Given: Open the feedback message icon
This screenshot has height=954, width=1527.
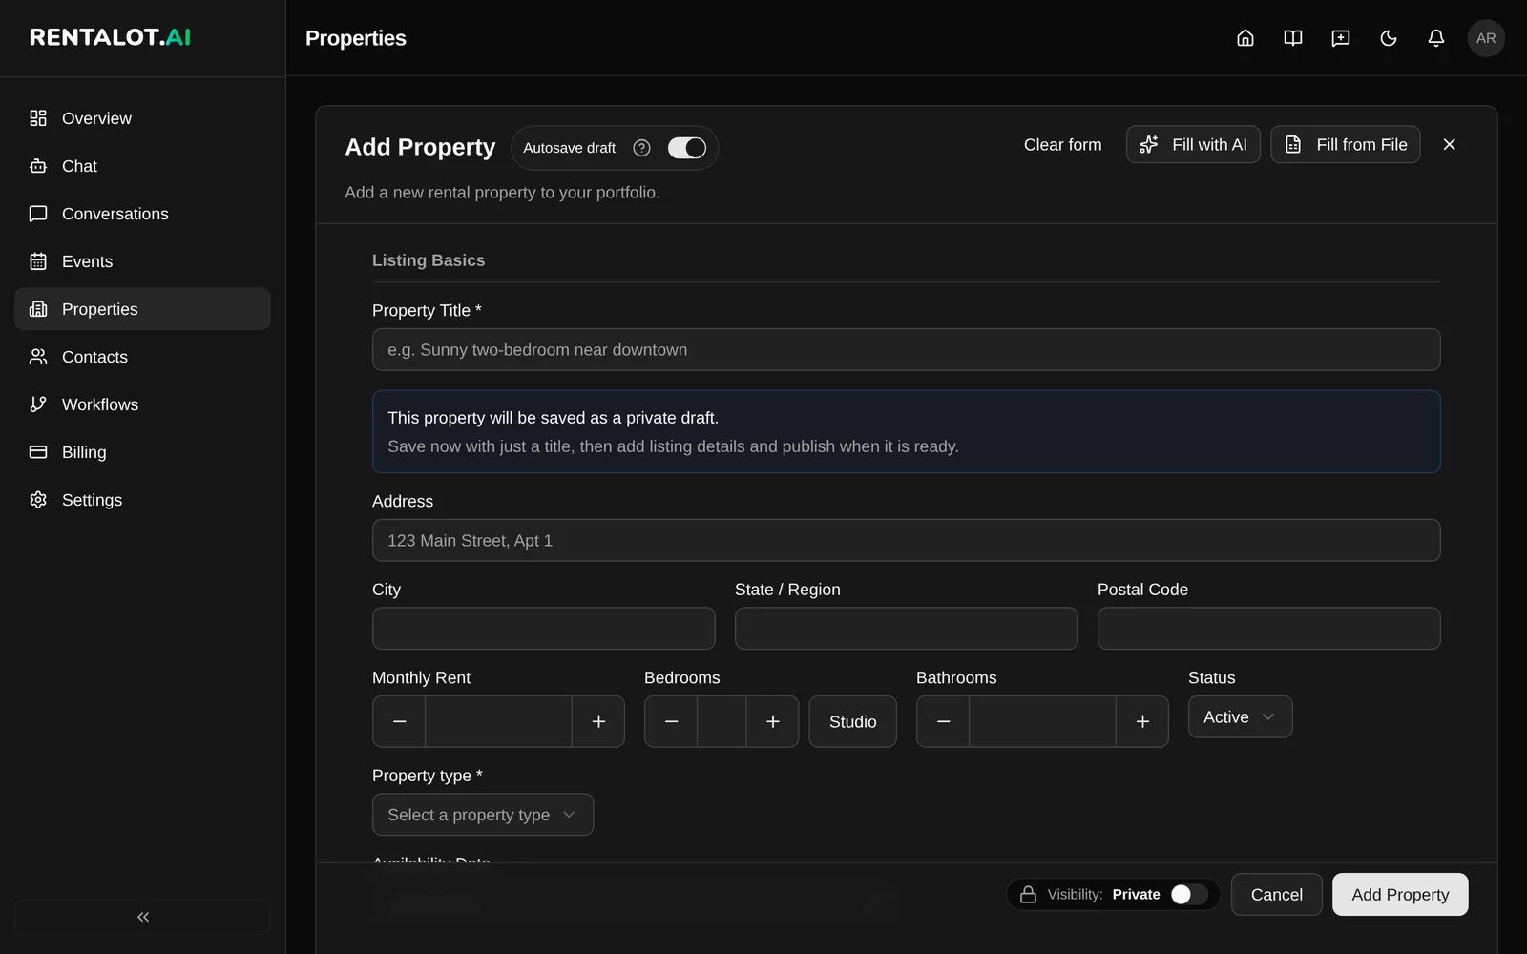Looking at the screenshot, I should coord(1341,38).
